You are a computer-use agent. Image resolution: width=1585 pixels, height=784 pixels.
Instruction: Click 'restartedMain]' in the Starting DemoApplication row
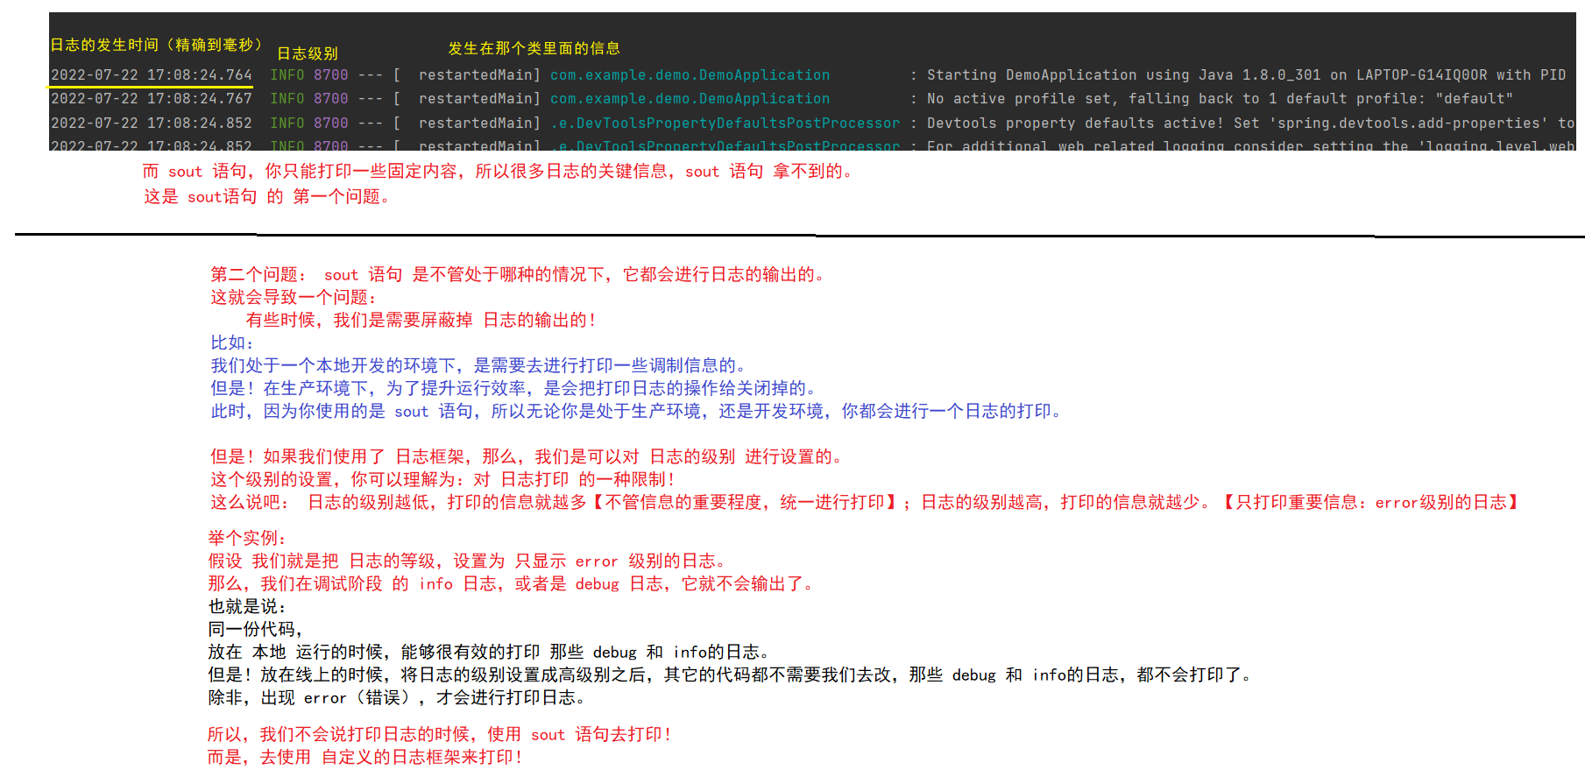tap(479, 75)
